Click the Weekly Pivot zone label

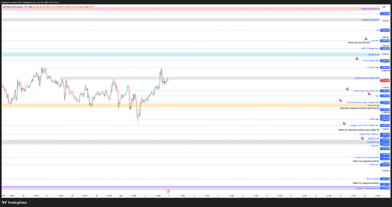tap(374, 105)
